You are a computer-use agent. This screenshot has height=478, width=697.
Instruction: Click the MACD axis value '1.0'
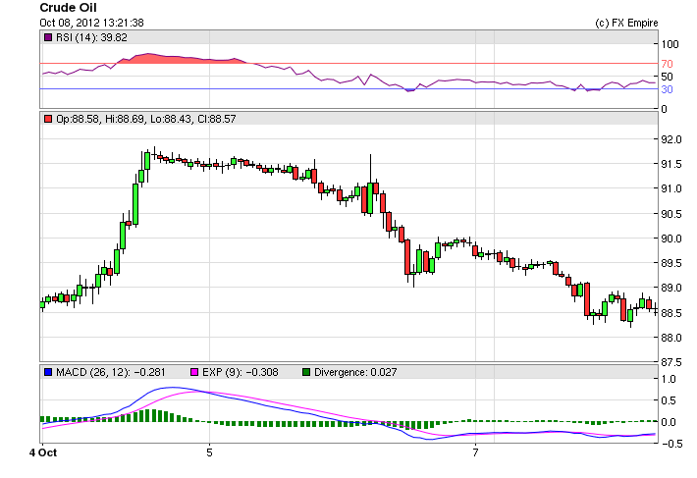pos(669,379)
